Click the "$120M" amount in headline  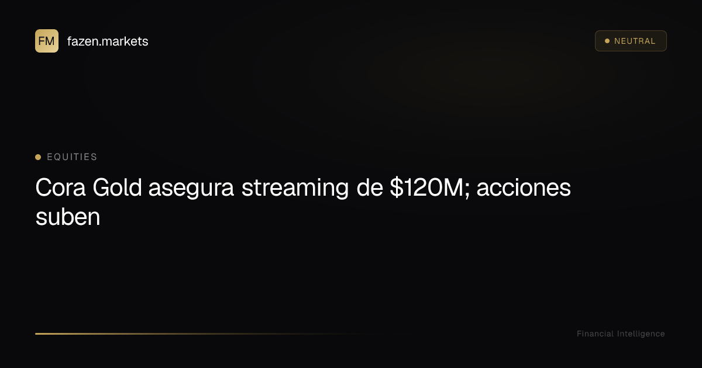pyautogui.click(x=425, y=188)
